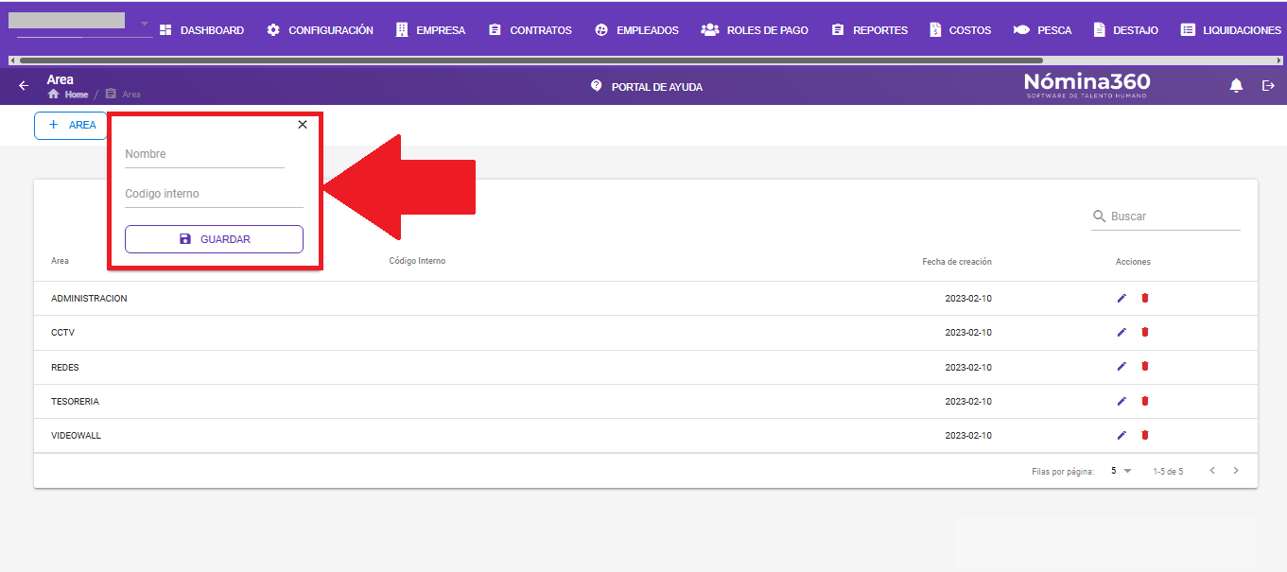Click the Nómina360 logo
Viewport: 1287px width, 572px height.
[x=1087, y=85]
